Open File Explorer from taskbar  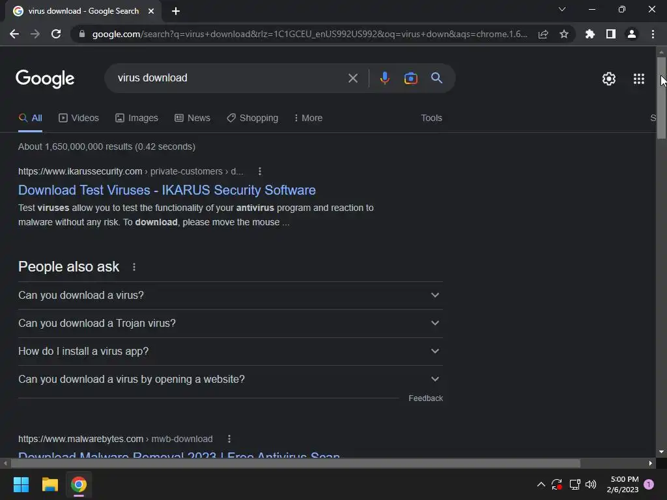[50, 484]
